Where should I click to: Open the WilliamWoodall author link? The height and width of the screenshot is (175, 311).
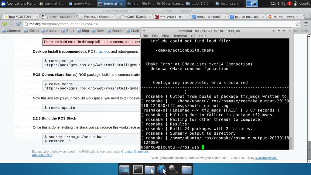click(266, 158)
